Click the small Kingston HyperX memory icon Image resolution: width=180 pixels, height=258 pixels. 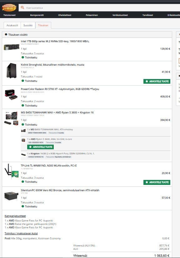23,155
